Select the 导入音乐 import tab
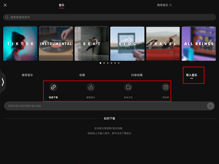219x164 pixels. pyautogui.click(x=192, y=75)
